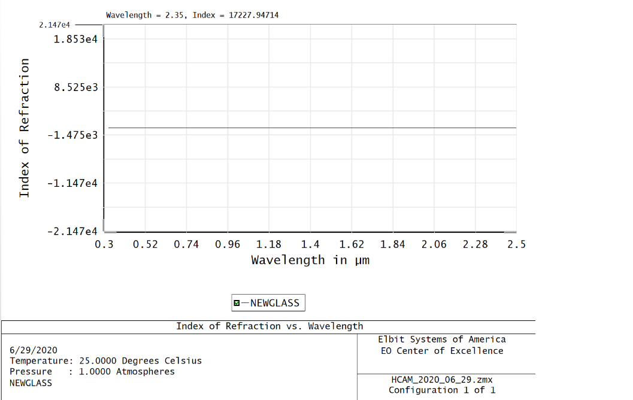Click the 2.147e4 y-axis maximum label
633x400 pixels.
tap(54, 25)
